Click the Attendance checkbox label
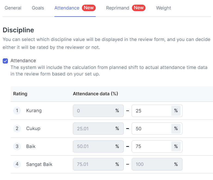Screen dimensions: 213x180 tap(23, 61)
